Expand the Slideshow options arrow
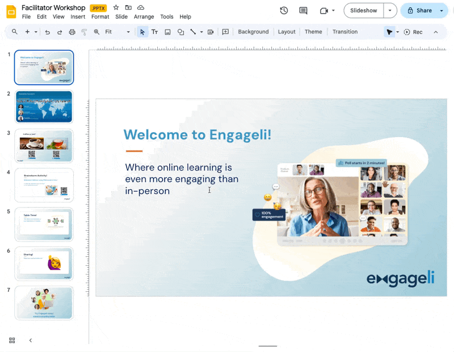Viewport: 454px width, 352px height. pos(390,11)
